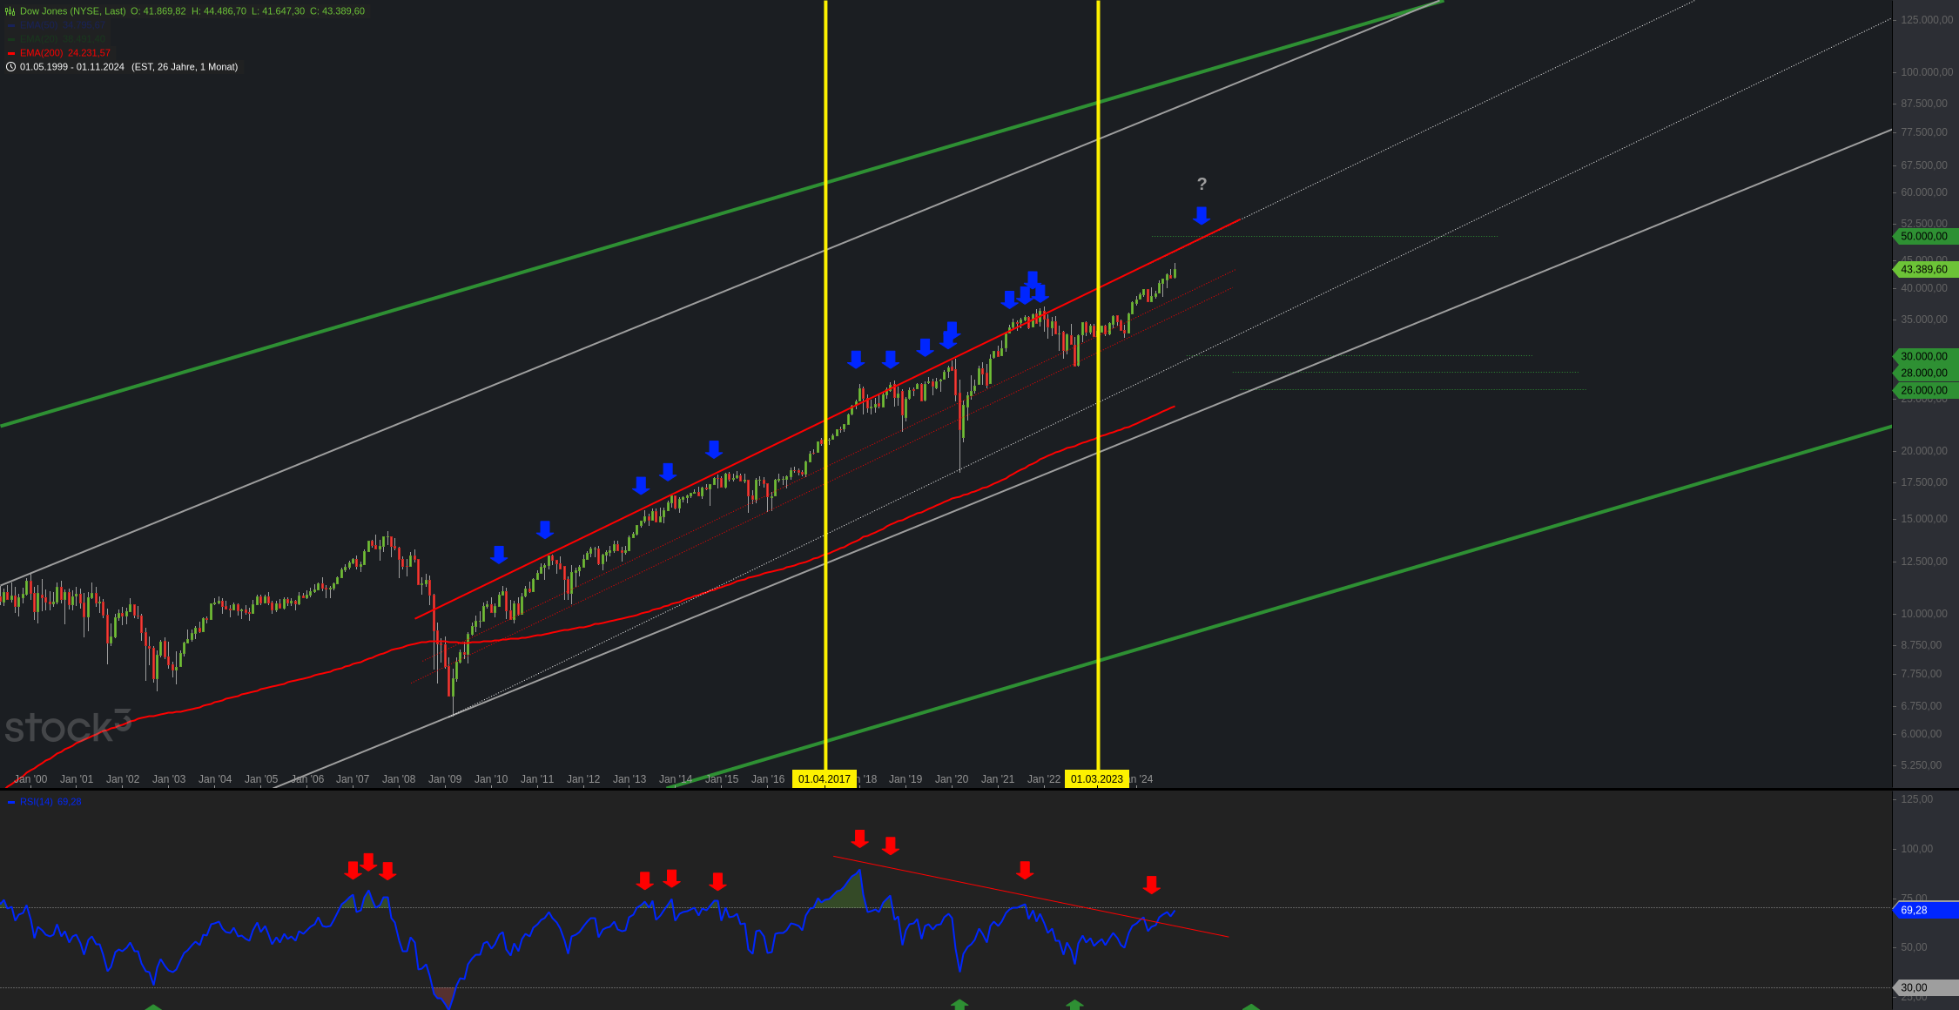1959x1010 pixels.
Task: Select the 01.03.2023 yellow date marker label
Action: (x=1096, y=779)
